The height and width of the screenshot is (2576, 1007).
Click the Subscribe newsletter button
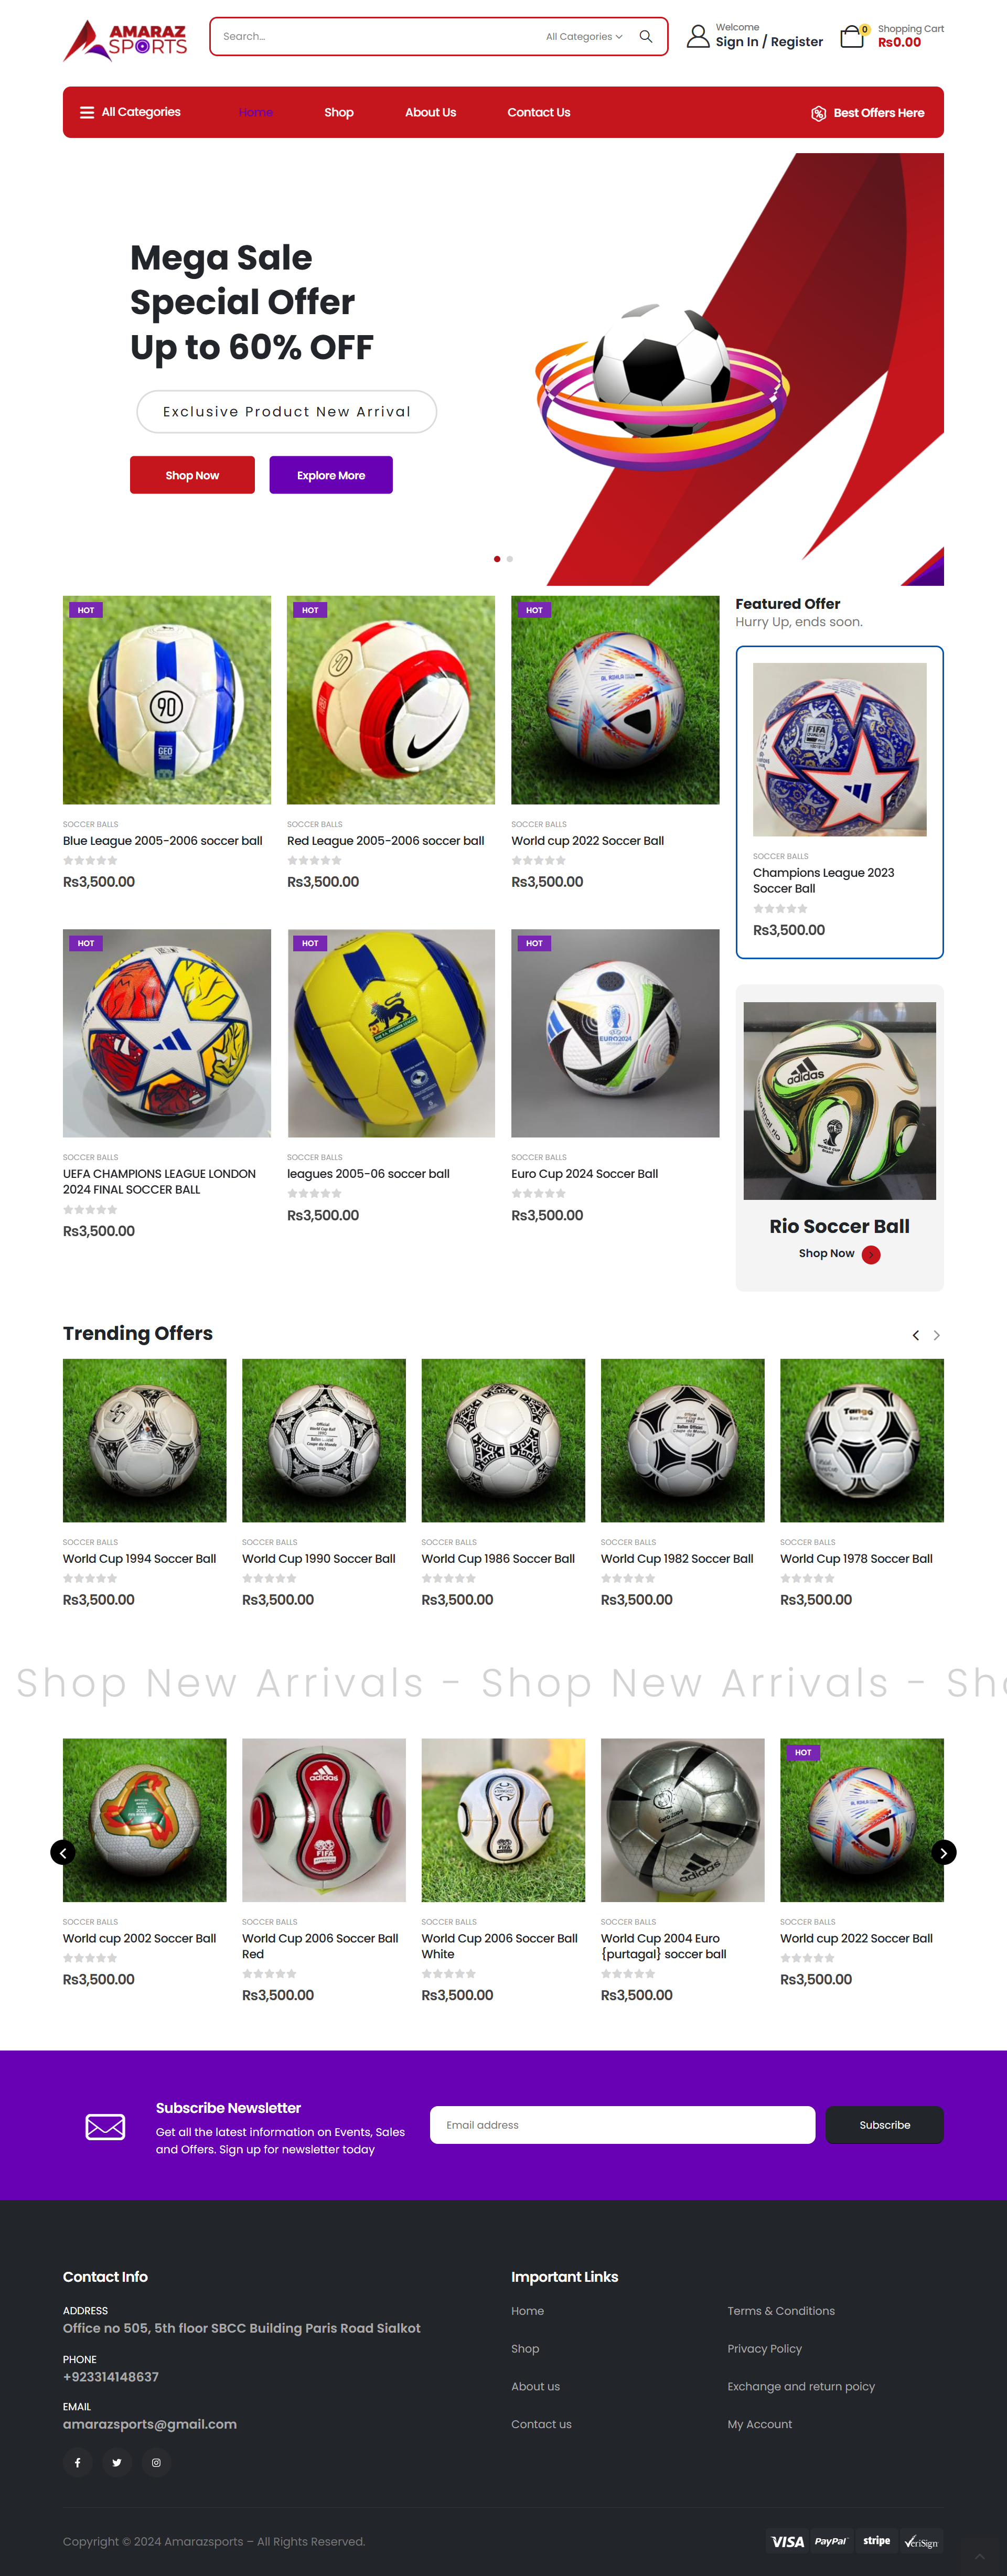pyautogui.click(x=884, y=2125)
